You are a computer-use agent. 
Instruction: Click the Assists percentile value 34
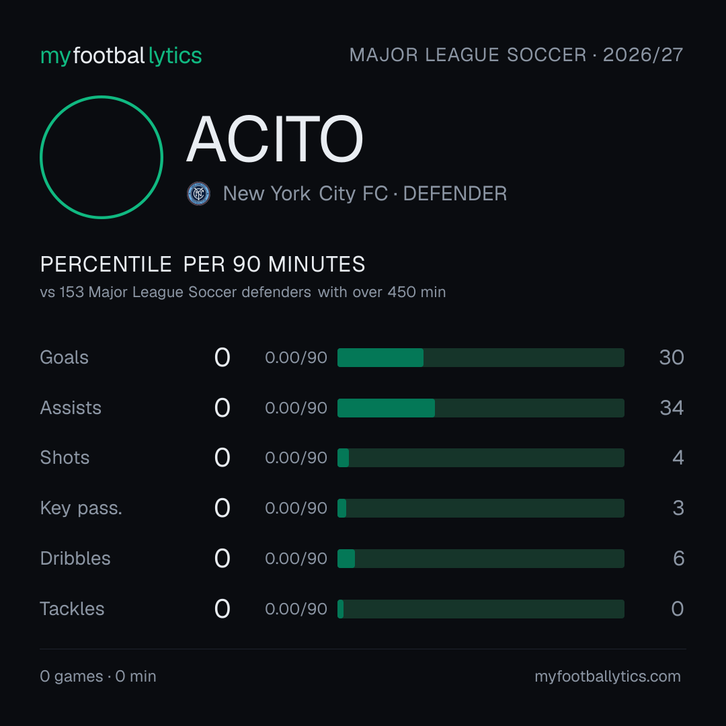point(672,408)
